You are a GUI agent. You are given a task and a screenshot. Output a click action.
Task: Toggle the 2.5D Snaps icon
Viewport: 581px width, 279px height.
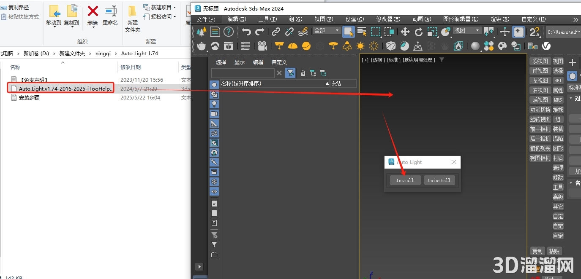[x=535, y=32]
